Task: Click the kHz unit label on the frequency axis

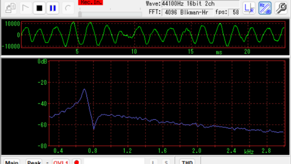Action: [249, 152]
